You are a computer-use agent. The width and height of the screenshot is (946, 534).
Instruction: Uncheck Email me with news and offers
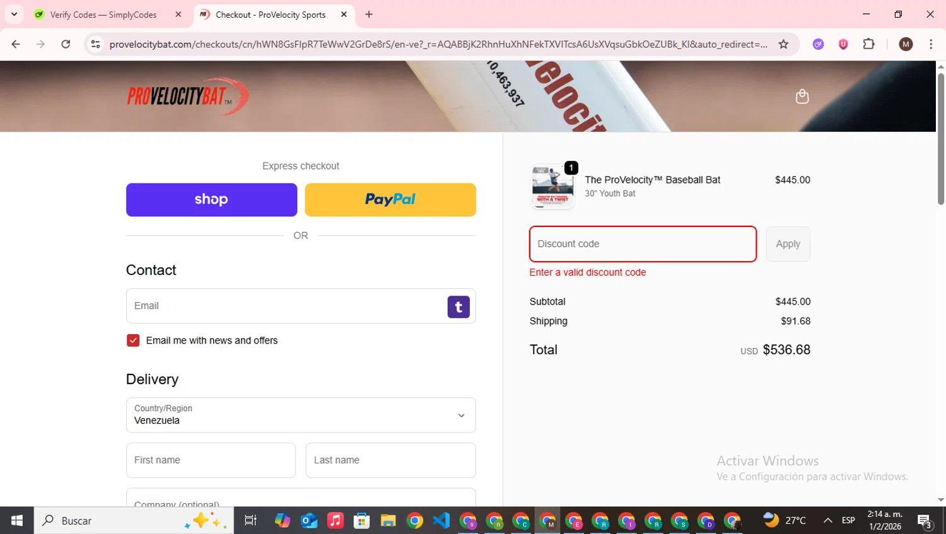(133, 340)
